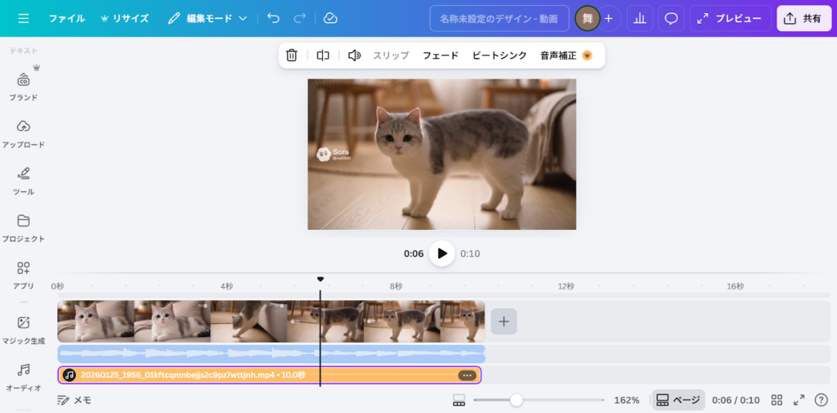Open the hamburger main menu
Image resolution: width=837 pixels, height=413 pixels.
23,19
